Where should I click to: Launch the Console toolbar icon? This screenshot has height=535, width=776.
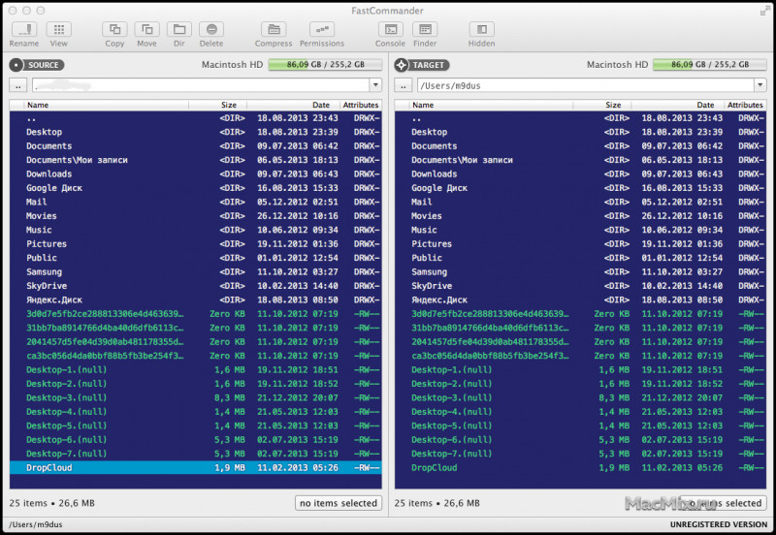point(391,30)
